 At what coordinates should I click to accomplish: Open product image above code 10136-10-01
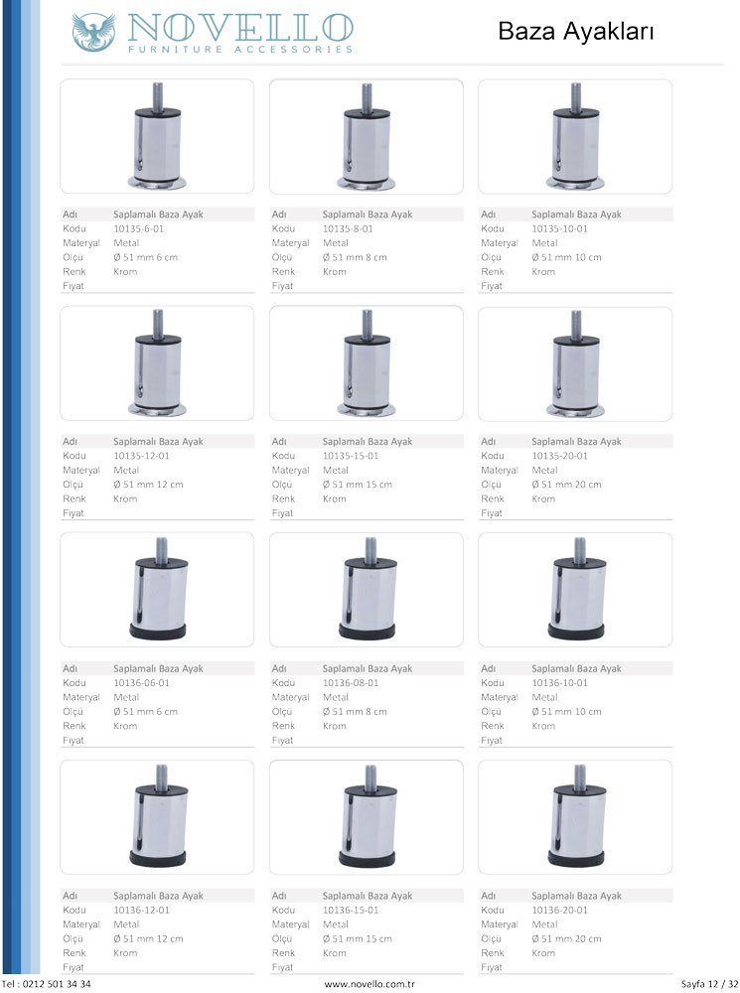575,590
